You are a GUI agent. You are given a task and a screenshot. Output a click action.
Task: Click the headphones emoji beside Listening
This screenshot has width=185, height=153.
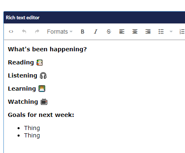tap(43, 75)
